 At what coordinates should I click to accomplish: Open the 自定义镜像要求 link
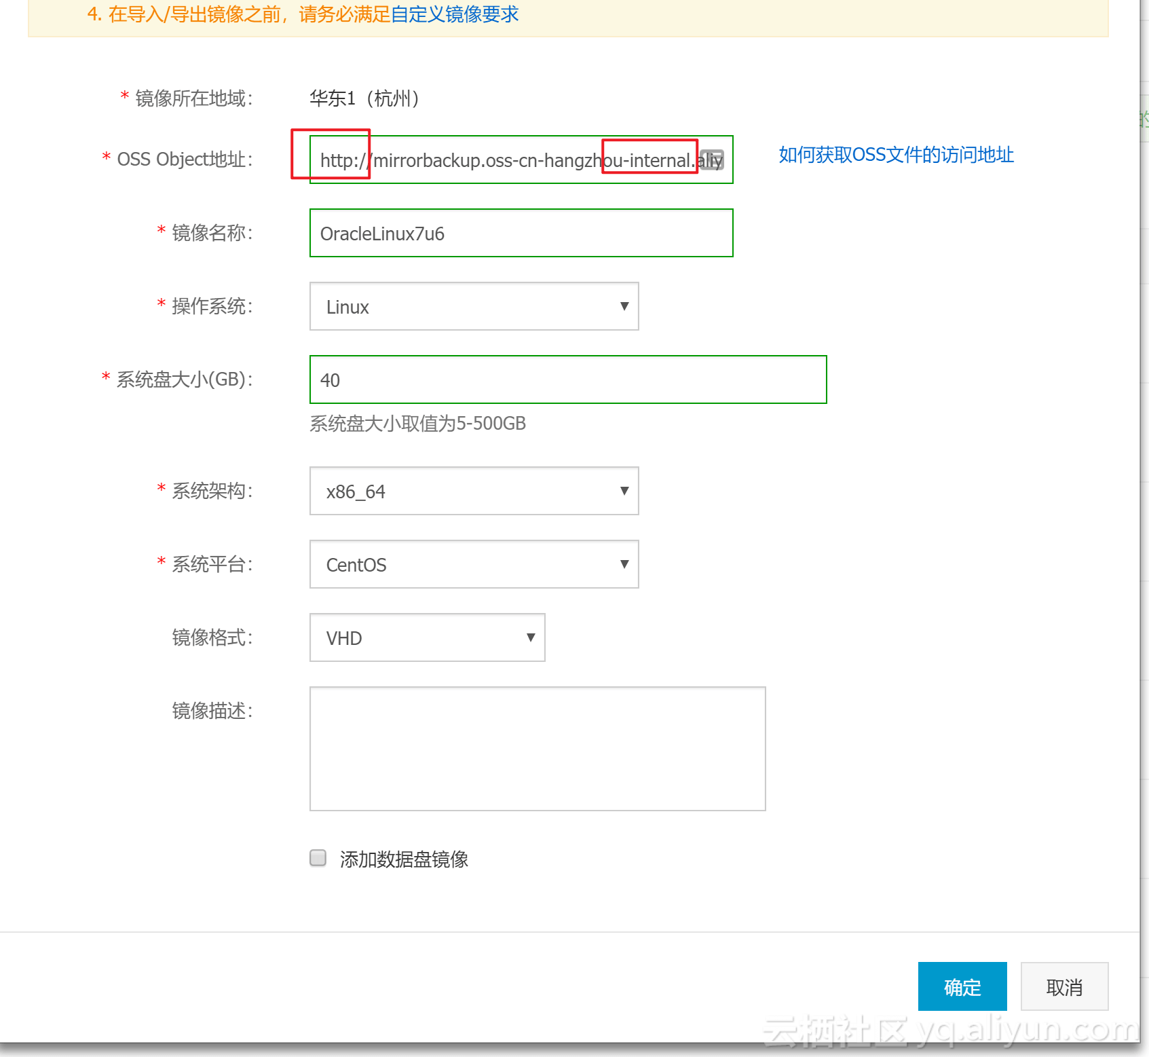[455, 14]
